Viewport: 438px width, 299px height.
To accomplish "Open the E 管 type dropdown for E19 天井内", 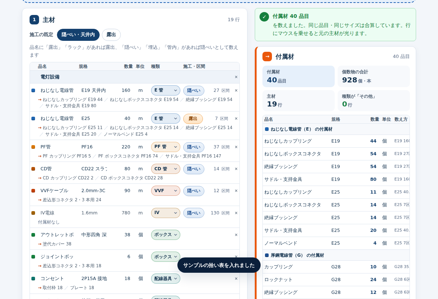I will pyautogui.click(x=166, y=90).
